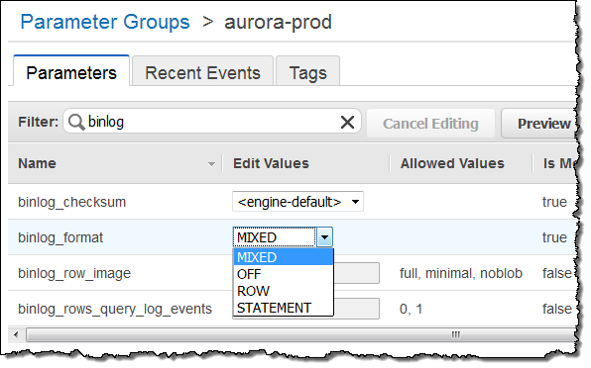Click the Edit Values column header

(x=271, y=163)
